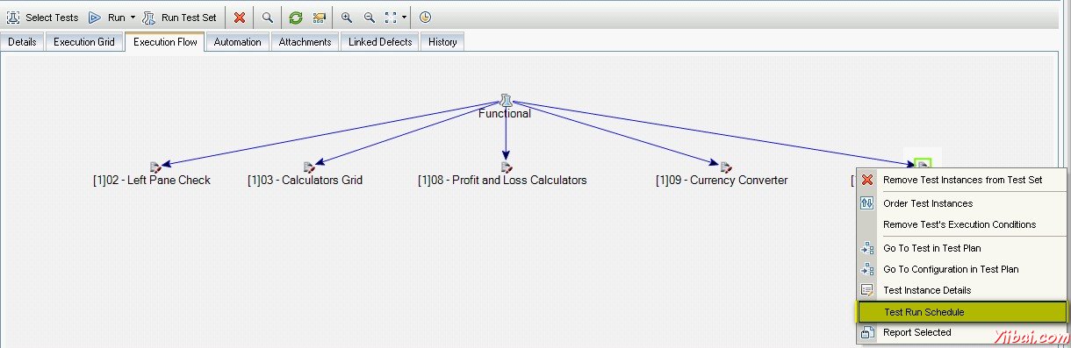Click the Test Instance Details icon

click(867, 290)
